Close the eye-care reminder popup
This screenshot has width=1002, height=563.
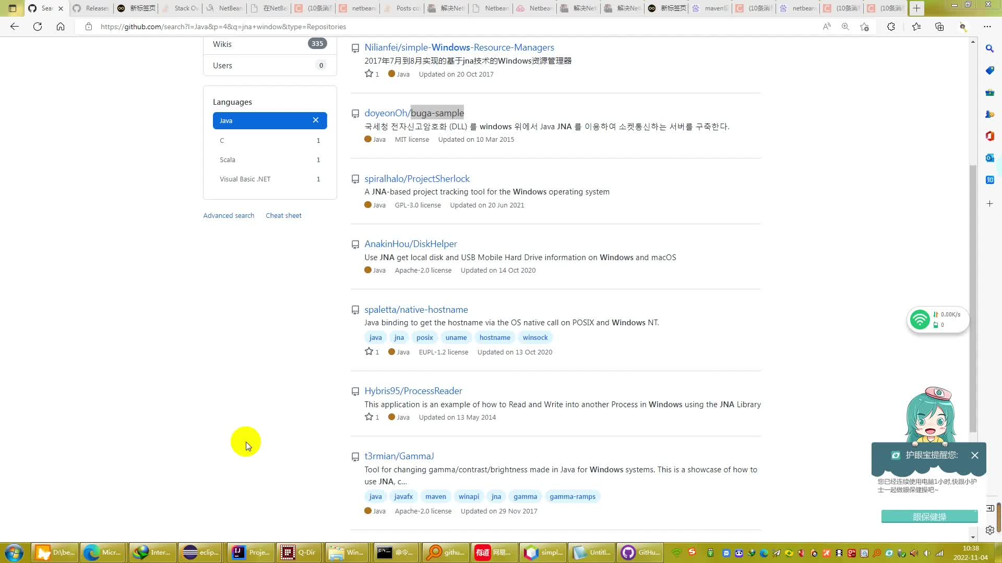[x=974, y=455]
